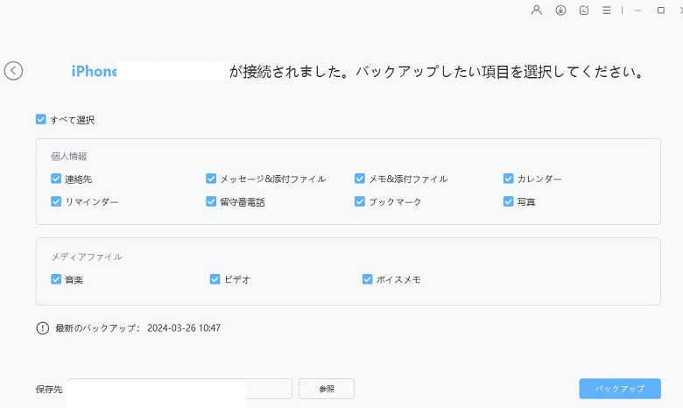The image size is (683, 408).
Task: Minimize the application window
Action: [638, 11]
